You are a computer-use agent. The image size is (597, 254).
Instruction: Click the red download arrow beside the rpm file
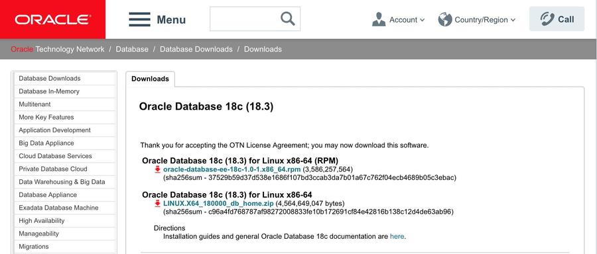point(157,169)
